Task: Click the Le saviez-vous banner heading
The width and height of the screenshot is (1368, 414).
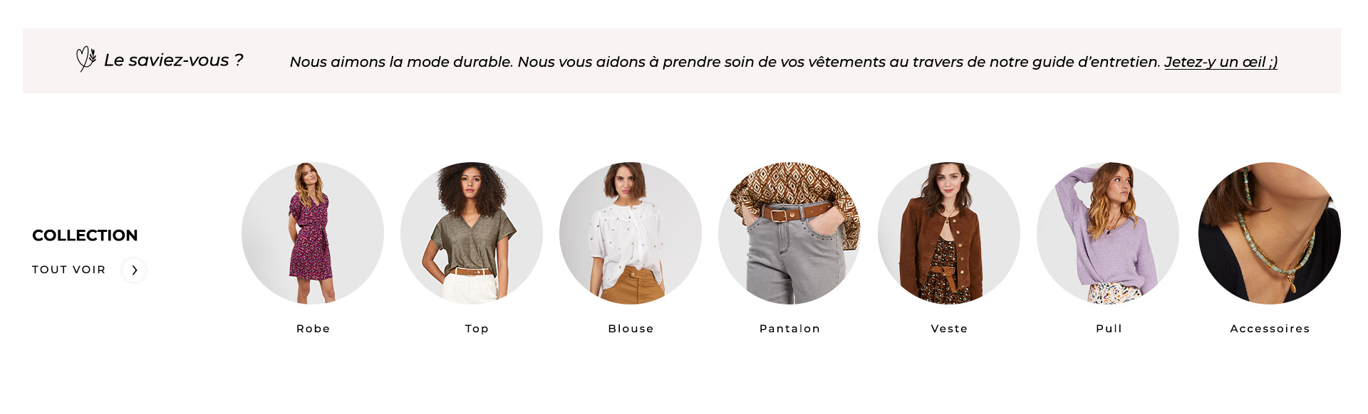Action: (x=174, y=60)
